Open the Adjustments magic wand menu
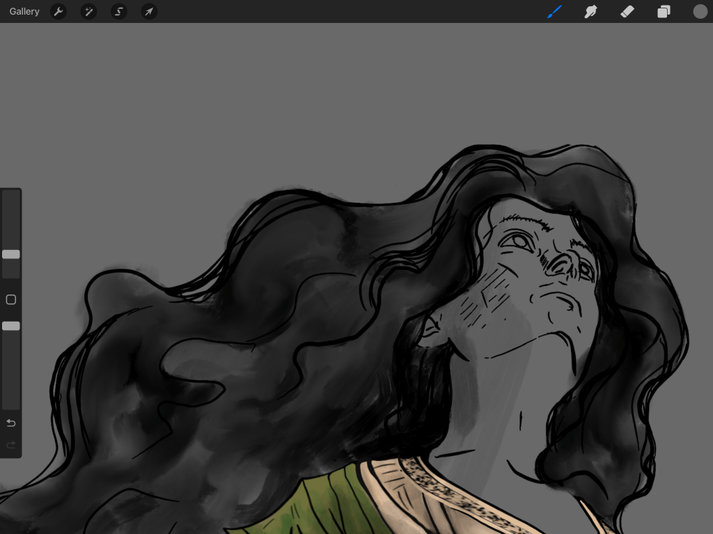 point(88,11)
